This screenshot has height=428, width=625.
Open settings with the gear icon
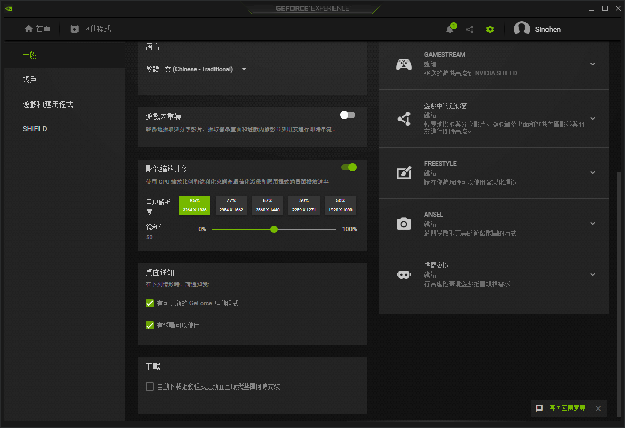[490, 29]
